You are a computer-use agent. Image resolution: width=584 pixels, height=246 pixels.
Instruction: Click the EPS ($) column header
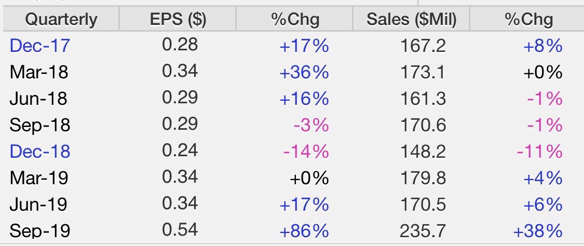click(x=178, y=19)
